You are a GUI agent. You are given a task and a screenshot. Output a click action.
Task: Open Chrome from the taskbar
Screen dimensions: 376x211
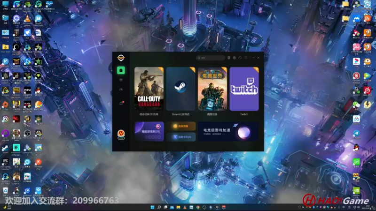coord(198,207)
